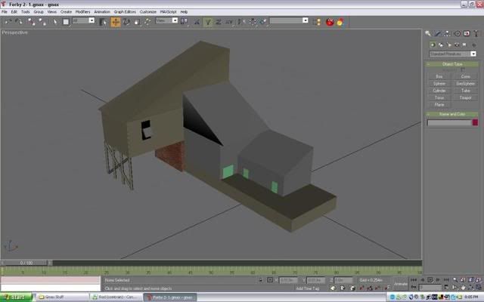Click the red round icon in toolbar

[330, 22]
